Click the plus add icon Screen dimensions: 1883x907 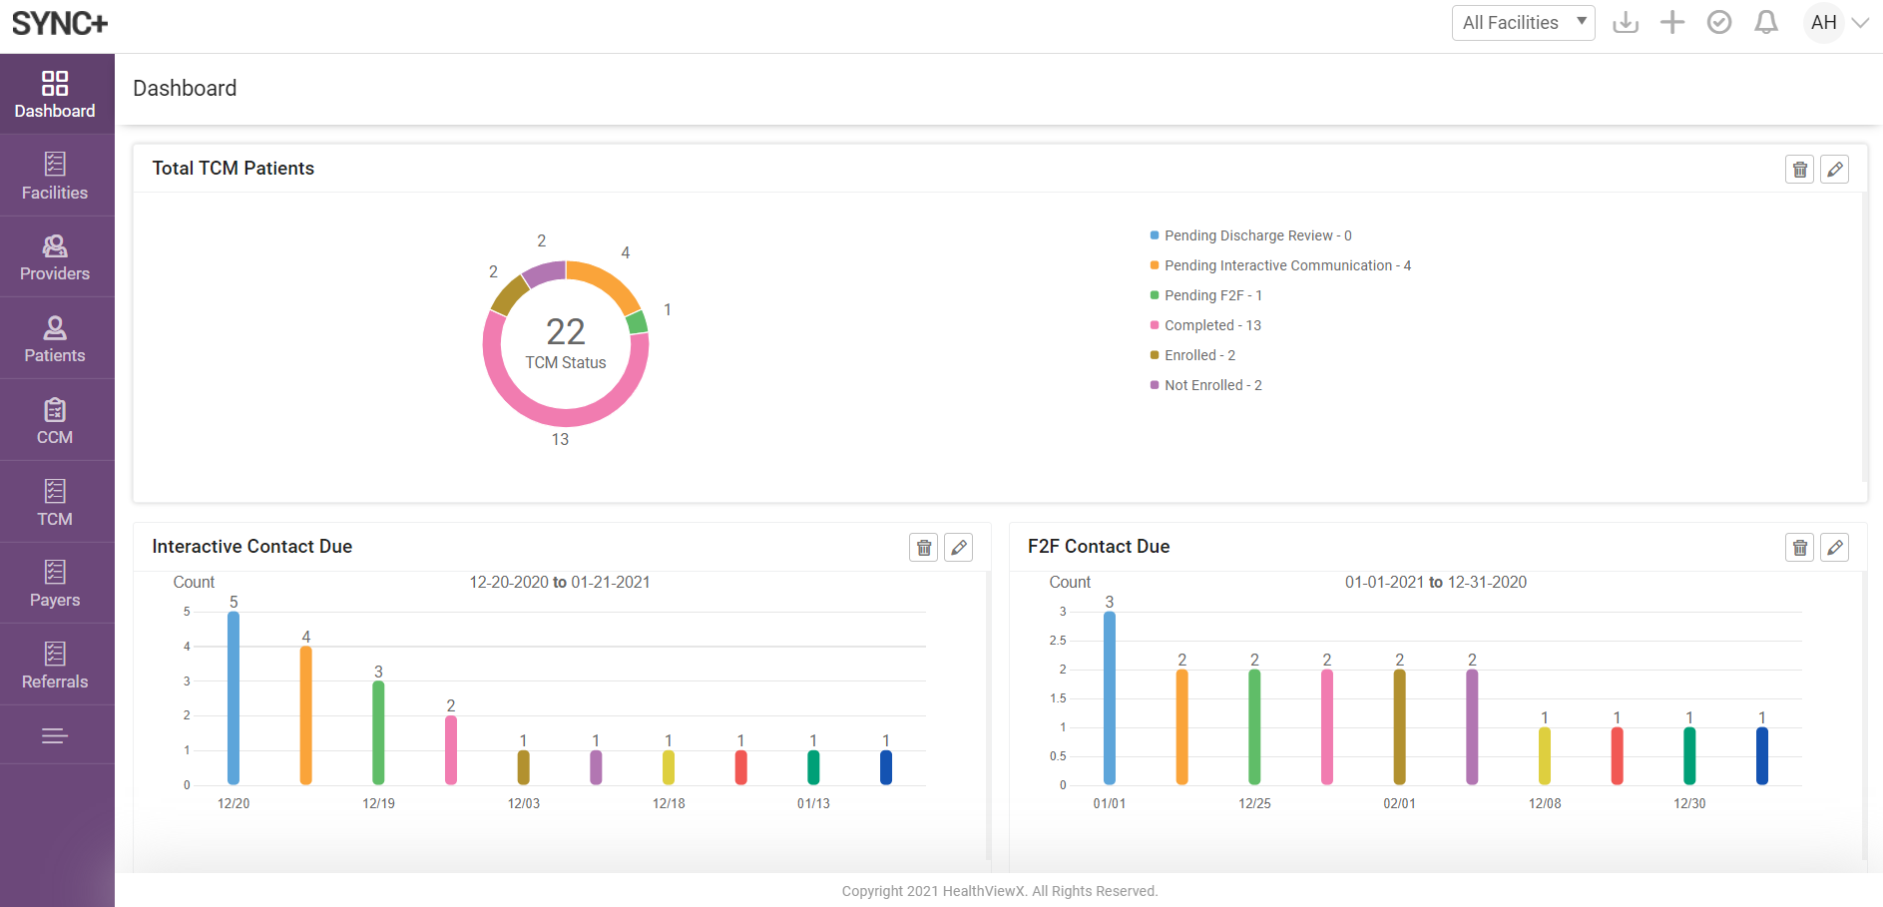(1672, 22)
